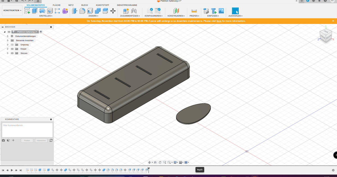337x177 pixels.
Task: Activate the Zoom window tool
Action: [169, 162]
